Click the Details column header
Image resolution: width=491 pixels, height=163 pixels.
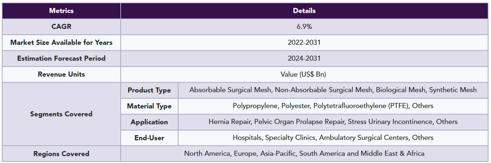point(304,11)
